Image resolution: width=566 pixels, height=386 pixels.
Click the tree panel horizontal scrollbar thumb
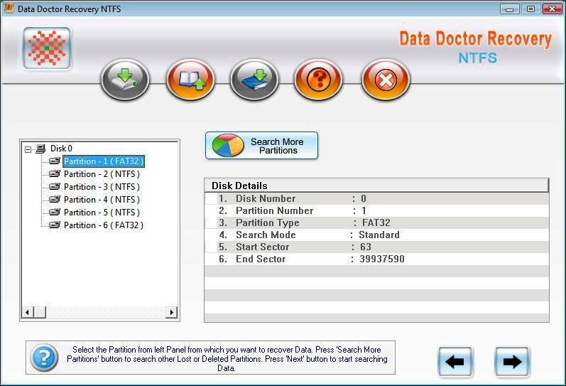point(40,312)
